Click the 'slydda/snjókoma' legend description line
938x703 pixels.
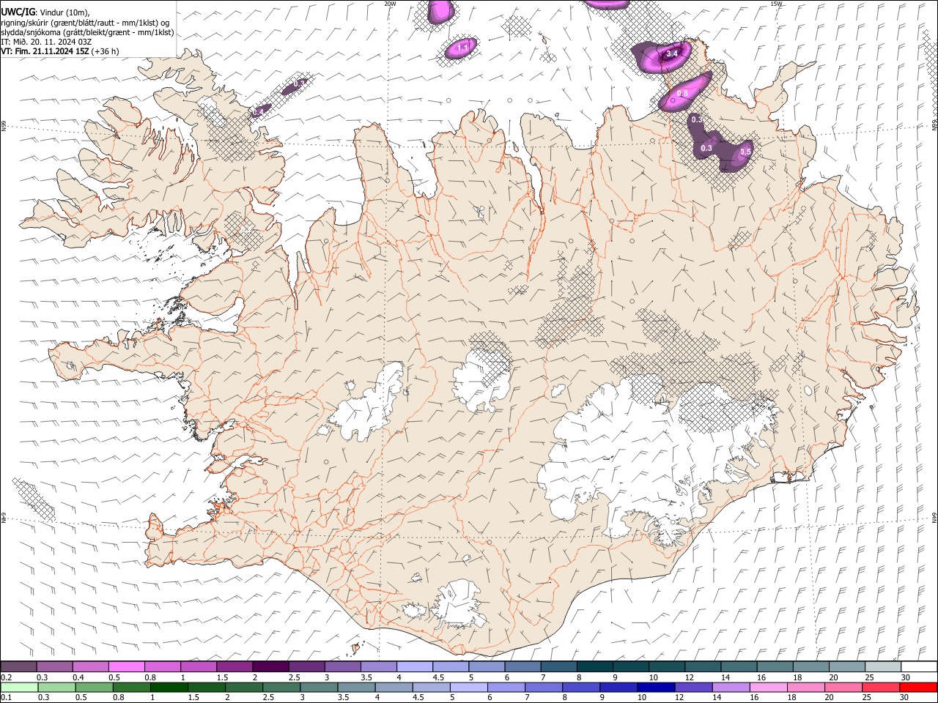coord(87,32)
